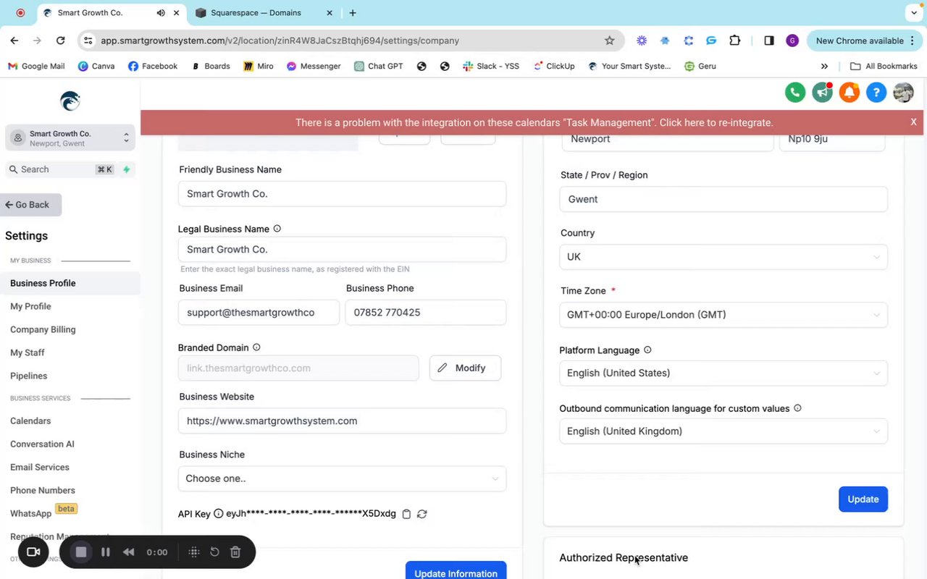Screen dimensions: 927x579
Task: Click Modify for the branded domain
Action: pos(465,368)
